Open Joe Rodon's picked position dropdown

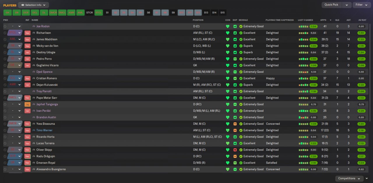(x=15, y=26)
